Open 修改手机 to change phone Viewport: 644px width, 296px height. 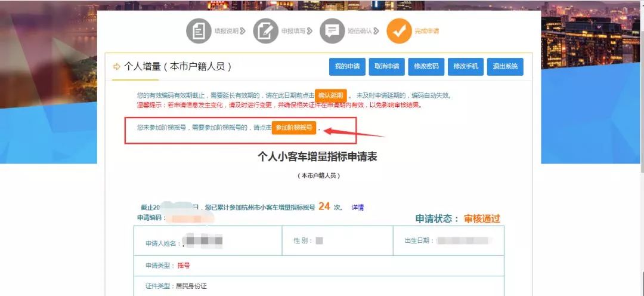tap(466, 66)
